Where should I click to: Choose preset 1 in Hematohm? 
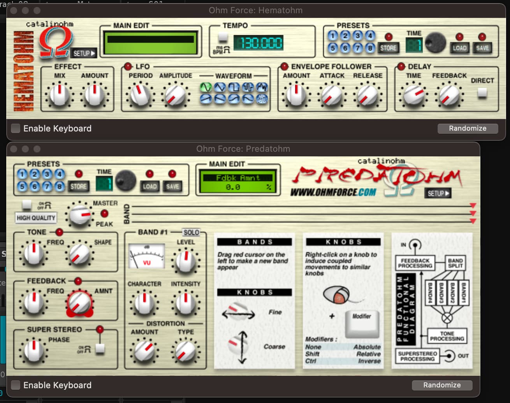(x=332, y=36)
